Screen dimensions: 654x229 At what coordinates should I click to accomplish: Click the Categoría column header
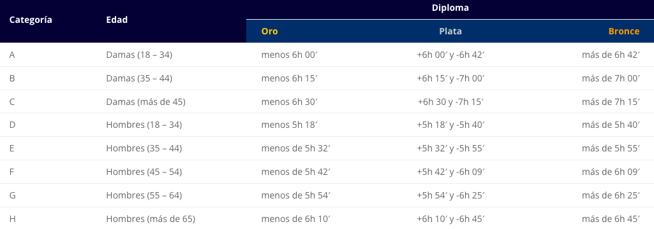[x=31, y=20]
